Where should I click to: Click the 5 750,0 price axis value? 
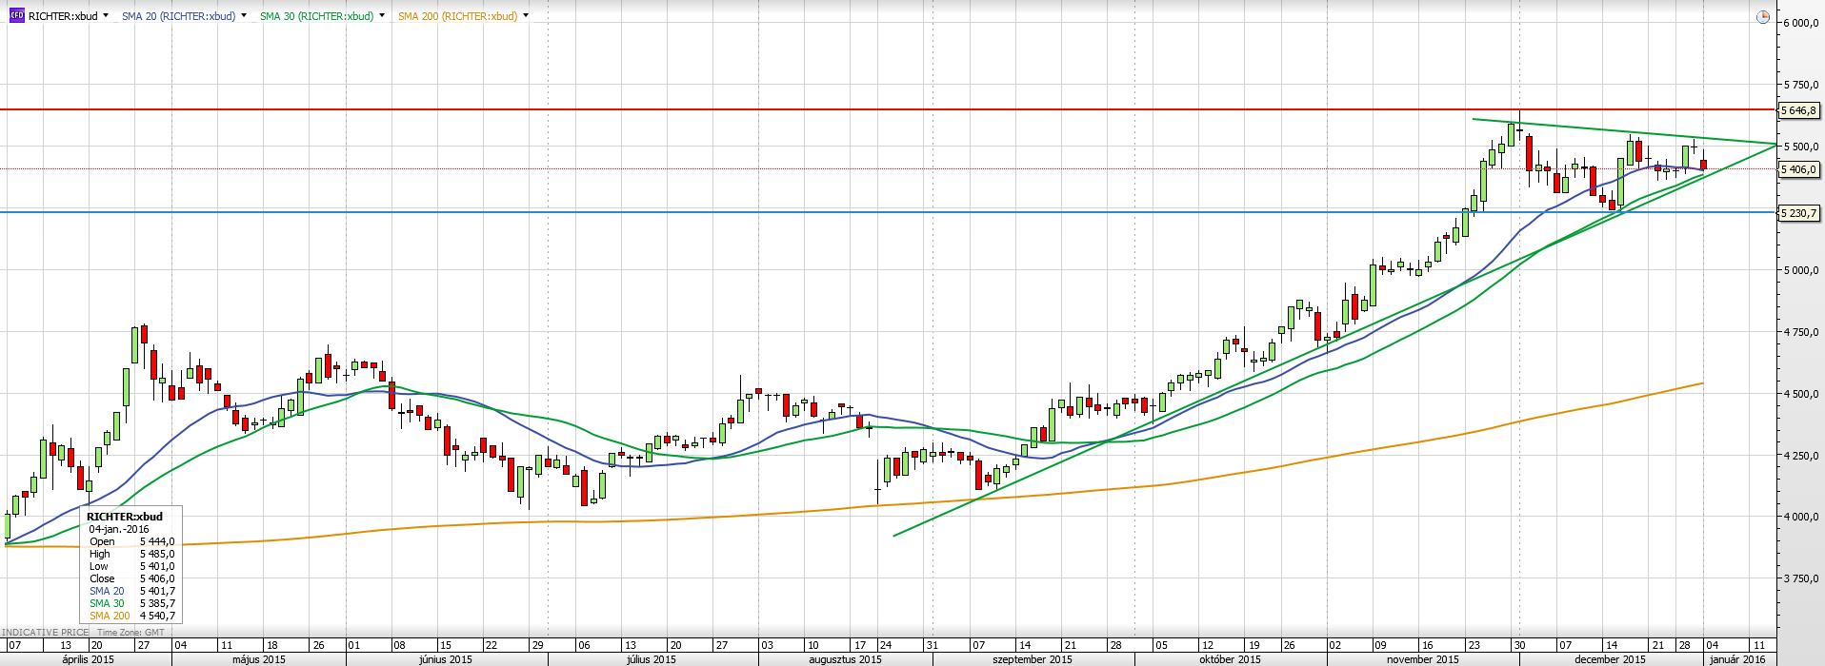click(1801, 85)
